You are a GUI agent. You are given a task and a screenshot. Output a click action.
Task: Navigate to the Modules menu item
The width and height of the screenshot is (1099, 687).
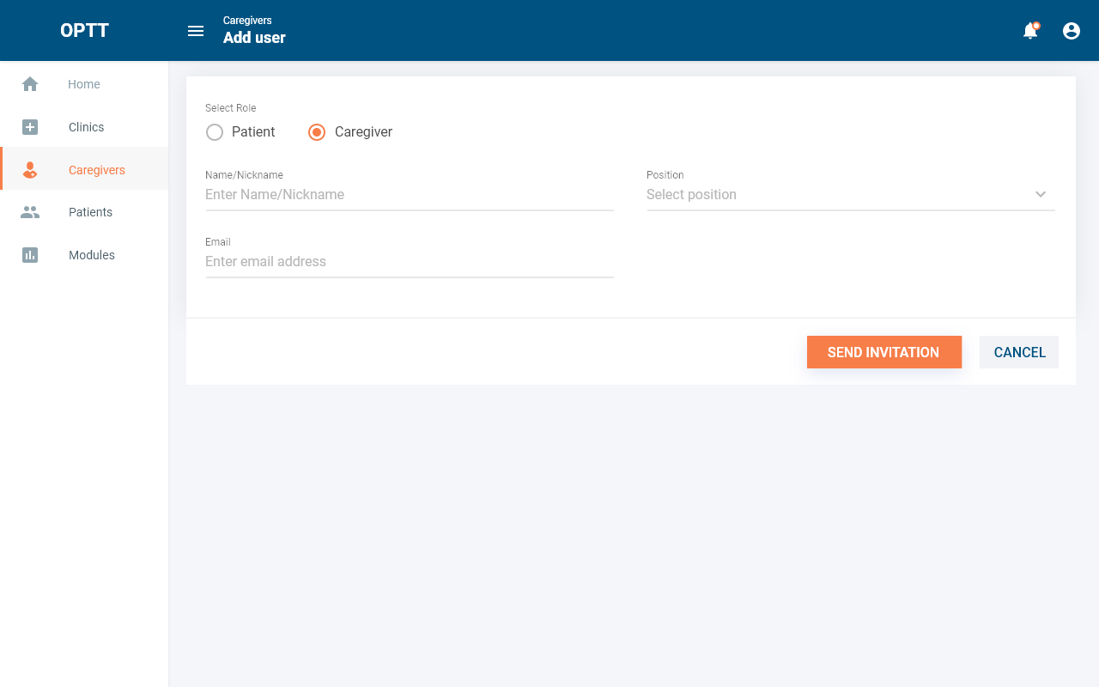click(x=92, y=255)
